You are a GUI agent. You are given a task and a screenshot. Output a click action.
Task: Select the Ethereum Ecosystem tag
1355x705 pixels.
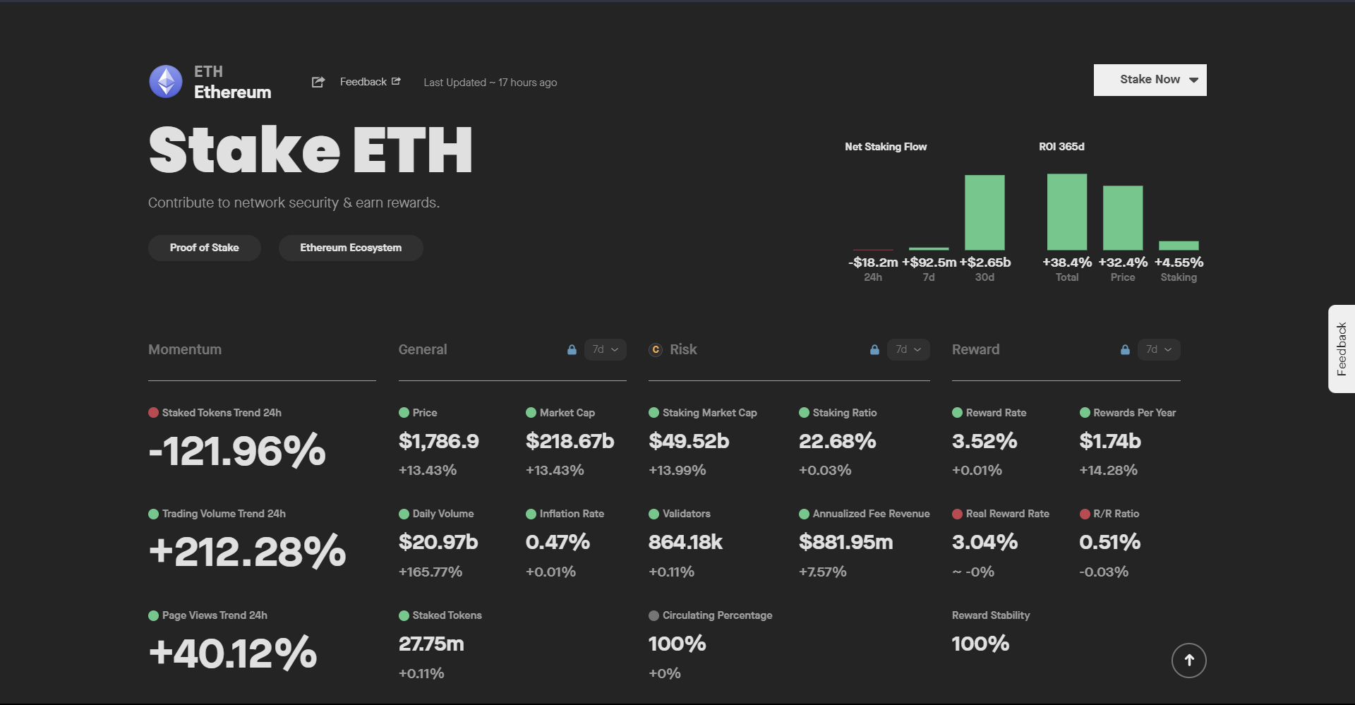click(x=351, y=248)
